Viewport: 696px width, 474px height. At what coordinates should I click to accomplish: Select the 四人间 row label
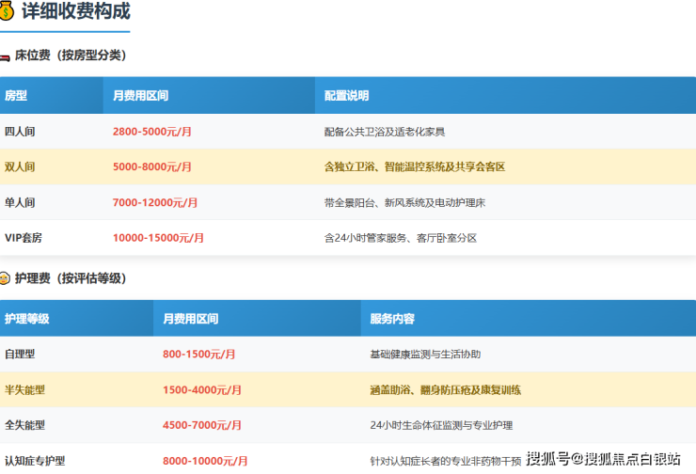(x=20, y=132)
